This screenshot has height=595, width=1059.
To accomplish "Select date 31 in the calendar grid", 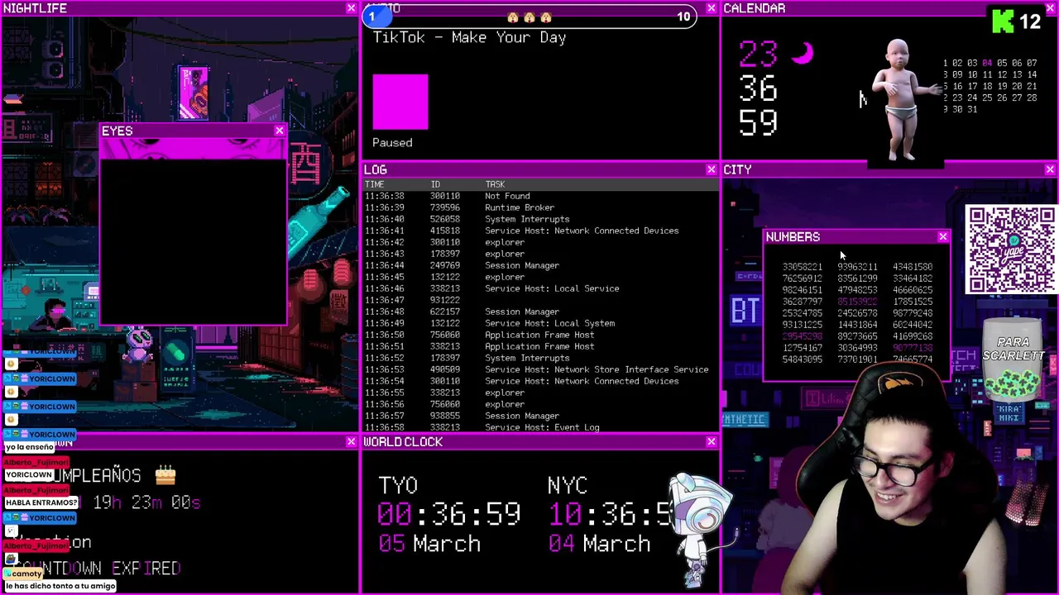I will (x=972, y=109).
